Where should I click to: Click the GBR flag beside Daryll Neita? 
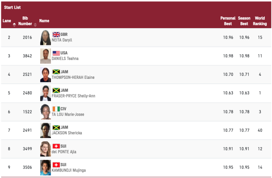[56, 34]
